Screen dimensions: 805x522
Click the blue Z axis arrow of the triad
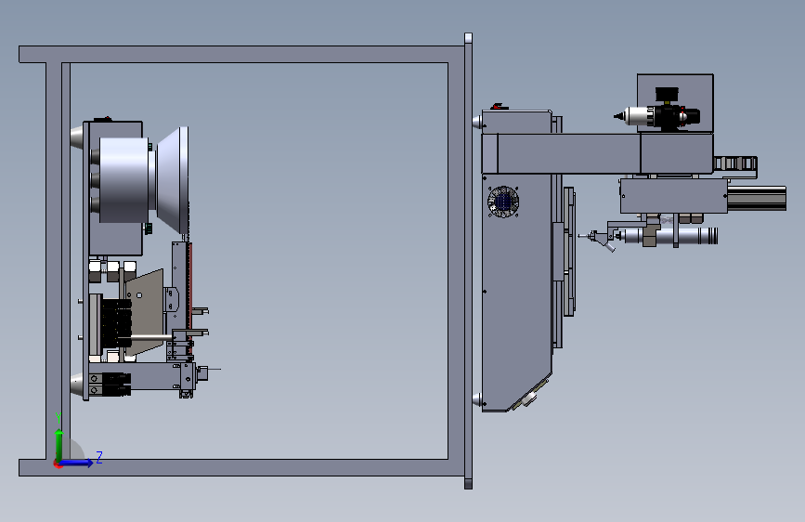(77, 463)
